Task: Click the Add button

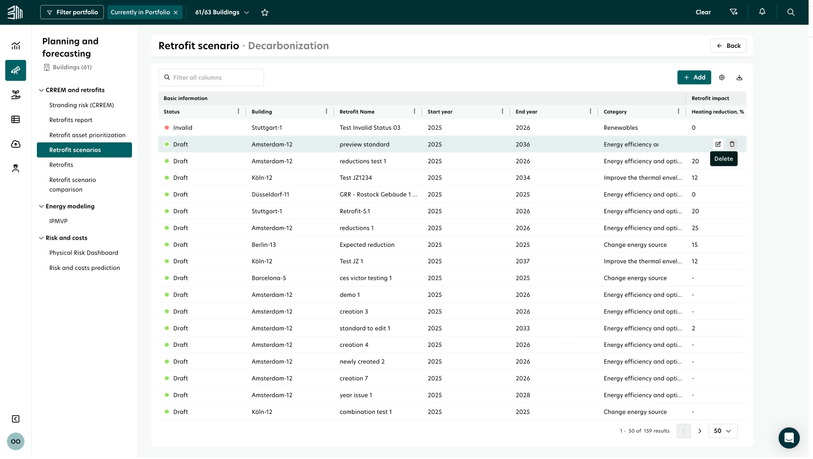Action: pos(694,78)
